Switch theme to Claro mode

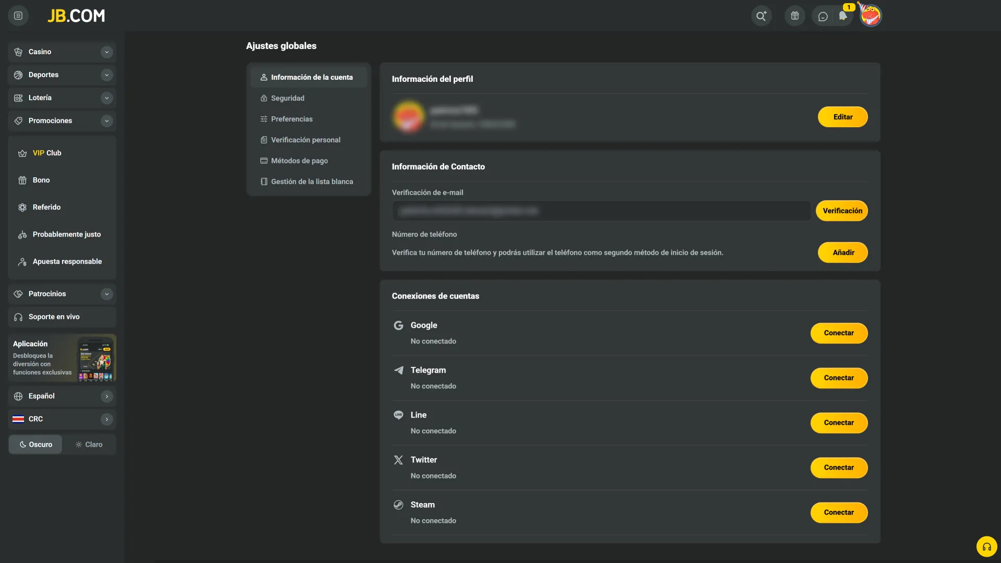pyautogui.click(x=90, y=444)
